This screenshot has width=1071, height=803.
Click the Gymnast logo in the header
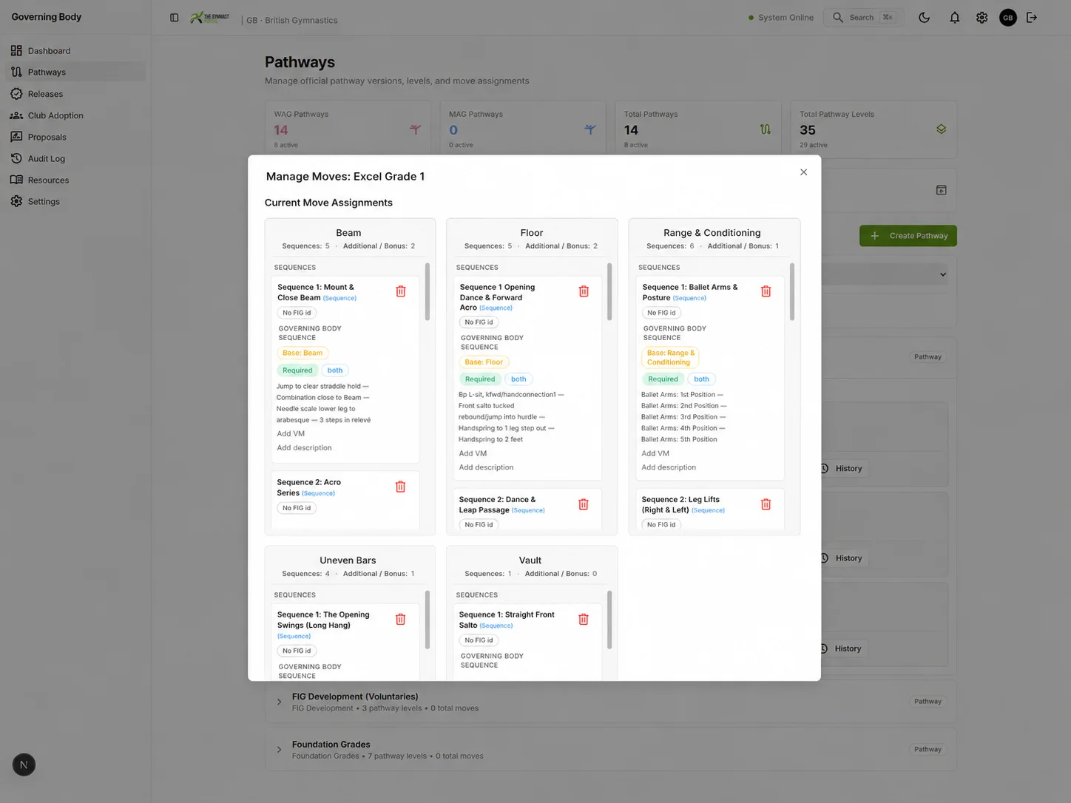pyautogui.click(x=210, y=18)
